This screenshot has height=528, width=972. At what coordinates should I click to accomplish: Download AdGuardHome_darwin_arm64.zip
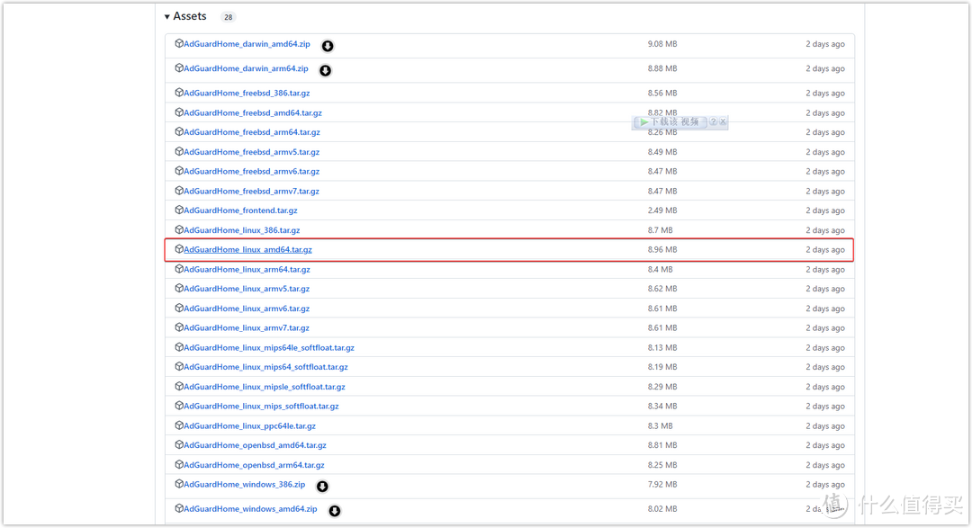click(246, 68)
